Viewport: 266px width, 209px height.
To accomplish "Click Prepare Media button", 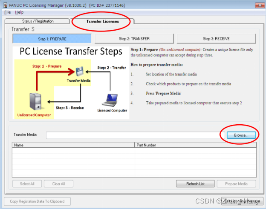I will (236, 184).
